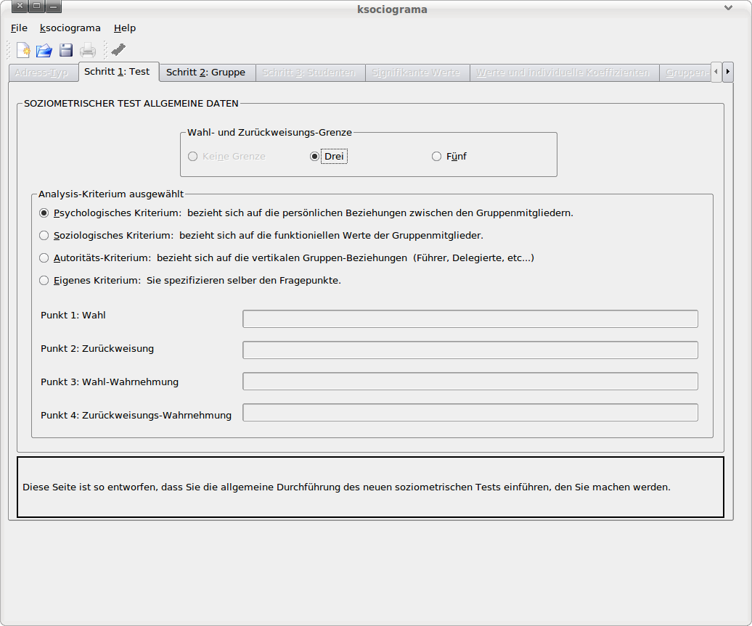Image resolution: width=752 pixels, height=626 pixels.
Task: Switch to Schritt 2: Gruppe tab
Action: pyautogui.click(x=205, y=73)
